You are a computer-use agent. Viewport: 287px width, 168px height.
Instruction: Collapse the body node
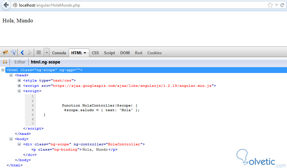click(11, 139)
